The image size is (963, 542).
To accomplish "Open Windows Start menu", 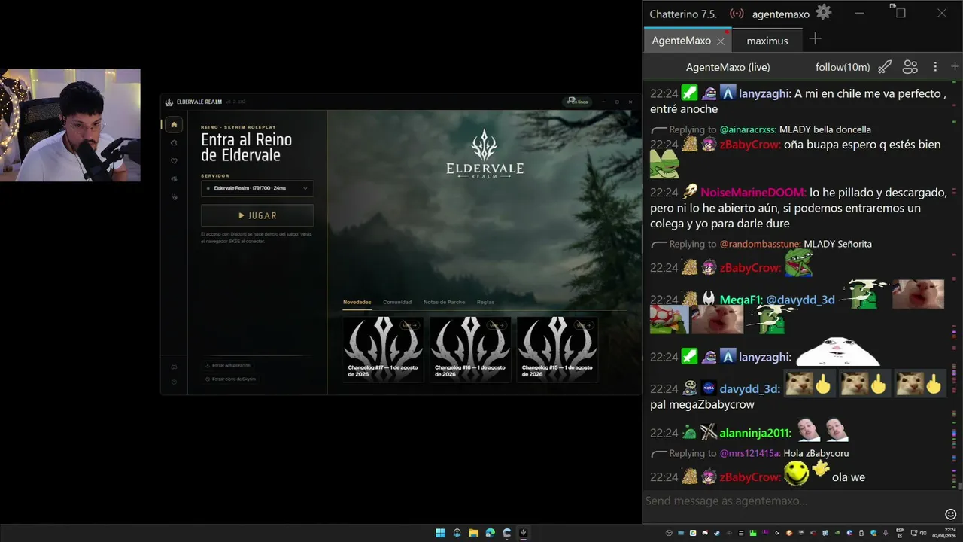I will point(440,533).
